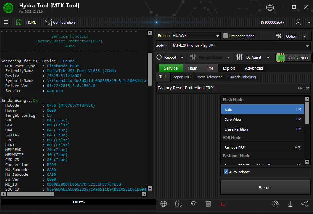The width and height of the screenshot is (313, 214).
Task: Click the bottom toolbar globe icon
Action: (x=164, y=204)
